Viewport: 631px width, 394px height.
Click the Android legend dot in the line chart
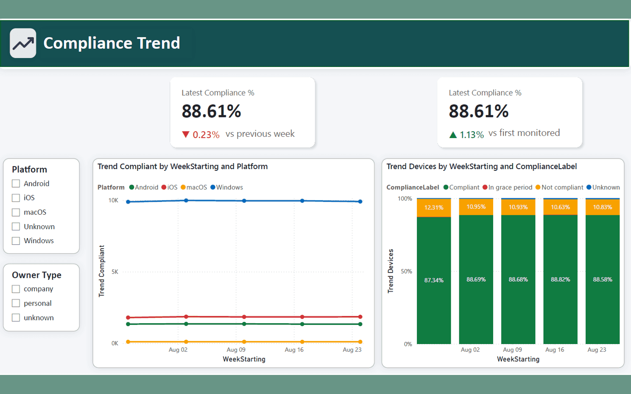[131, 187]
